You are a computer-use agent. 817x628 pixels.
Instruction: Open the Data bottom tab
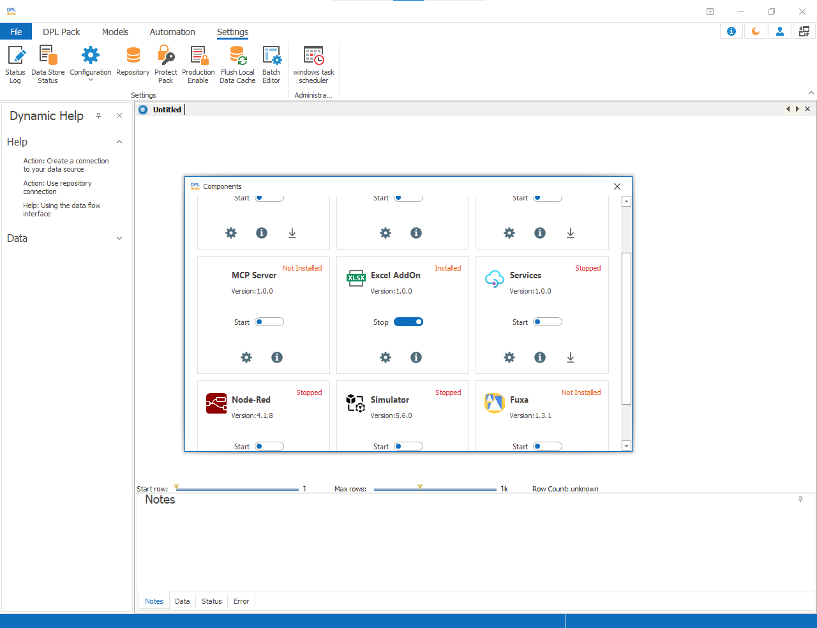(183, 601)
